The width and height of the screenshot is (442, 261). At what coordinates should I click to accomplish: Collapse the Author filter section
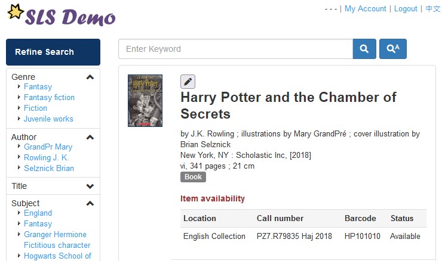(x=90, y=137)
